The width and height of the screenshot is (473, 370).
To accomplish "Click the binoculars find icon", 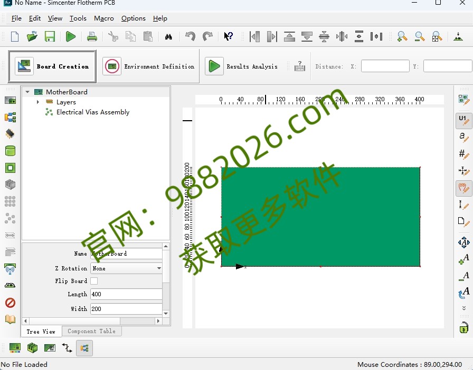I will (168, 37).
